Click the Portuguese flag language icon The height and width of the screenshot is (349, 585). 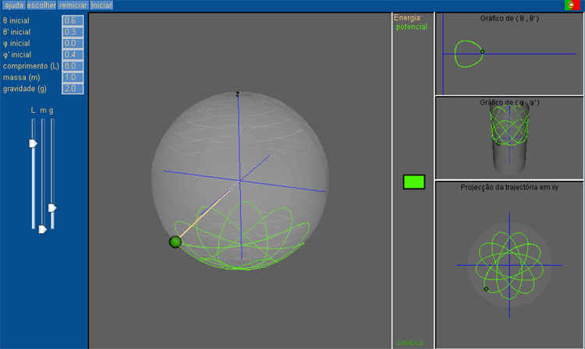tap(572, 5)
